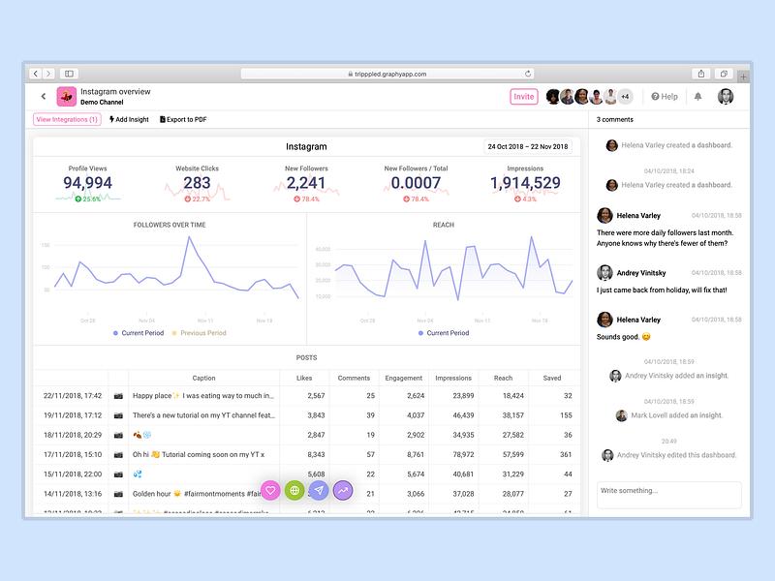The height and width of the screenshot is (581, 775).
Task: Click the green globe floating button
Action: coord(294,490)
